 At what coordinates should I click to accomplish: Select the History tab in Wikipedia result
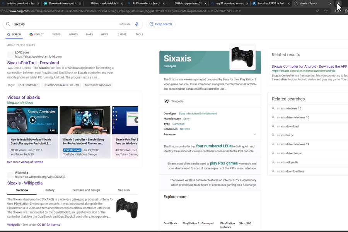[x=49, y=190]
